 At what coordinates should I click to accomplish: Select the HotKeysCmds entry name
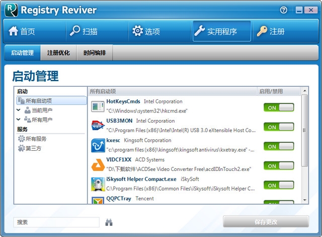[x=123, y=101]
